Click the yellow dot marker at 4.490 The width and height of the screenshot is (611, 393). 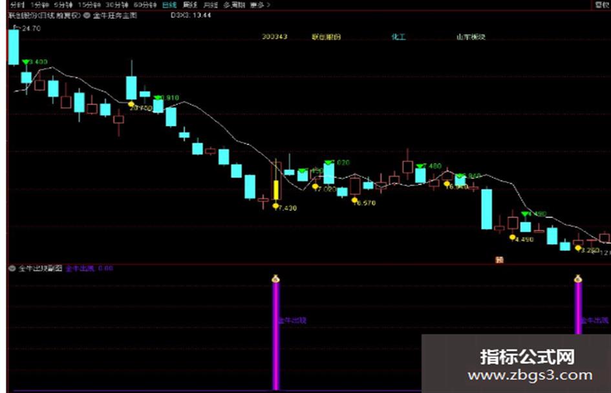click(513, 237)
